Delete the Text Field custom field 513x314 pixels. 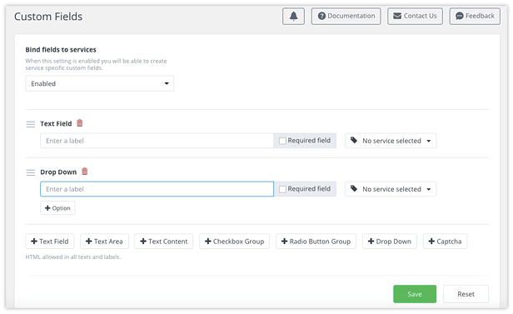(x=79, y=123)
